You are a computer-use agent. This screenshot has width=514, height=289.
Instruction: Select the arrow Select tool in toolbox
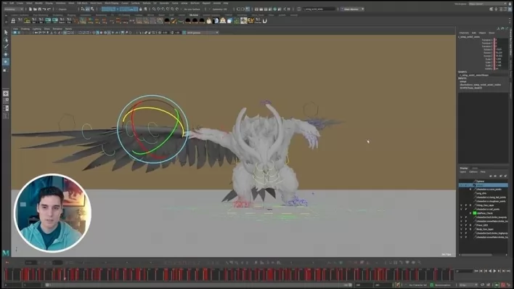point(6,33)
